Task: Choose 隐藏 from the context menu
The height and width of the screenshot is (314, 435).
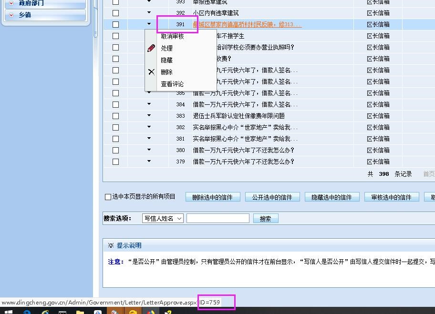Action: click(166, 60)
